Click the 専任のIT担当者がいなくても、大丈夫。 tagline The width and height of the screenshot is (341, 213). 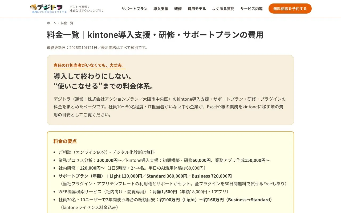click(90, 65)
